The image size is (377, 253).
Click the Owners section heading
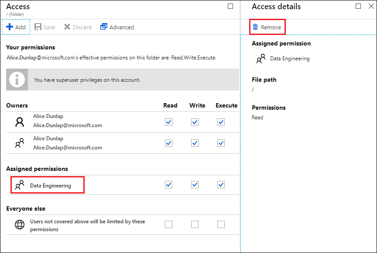17,105
